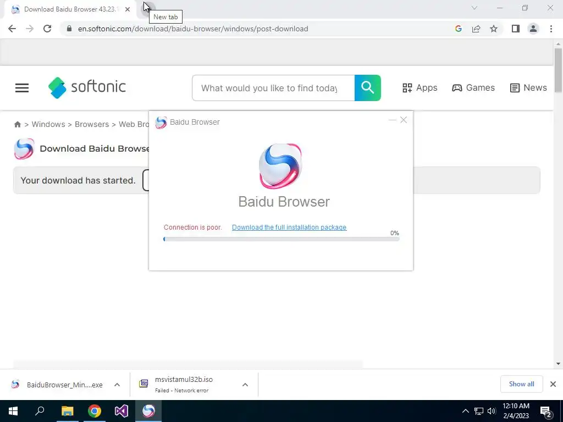Open the taskbar search magnifier

40,411
